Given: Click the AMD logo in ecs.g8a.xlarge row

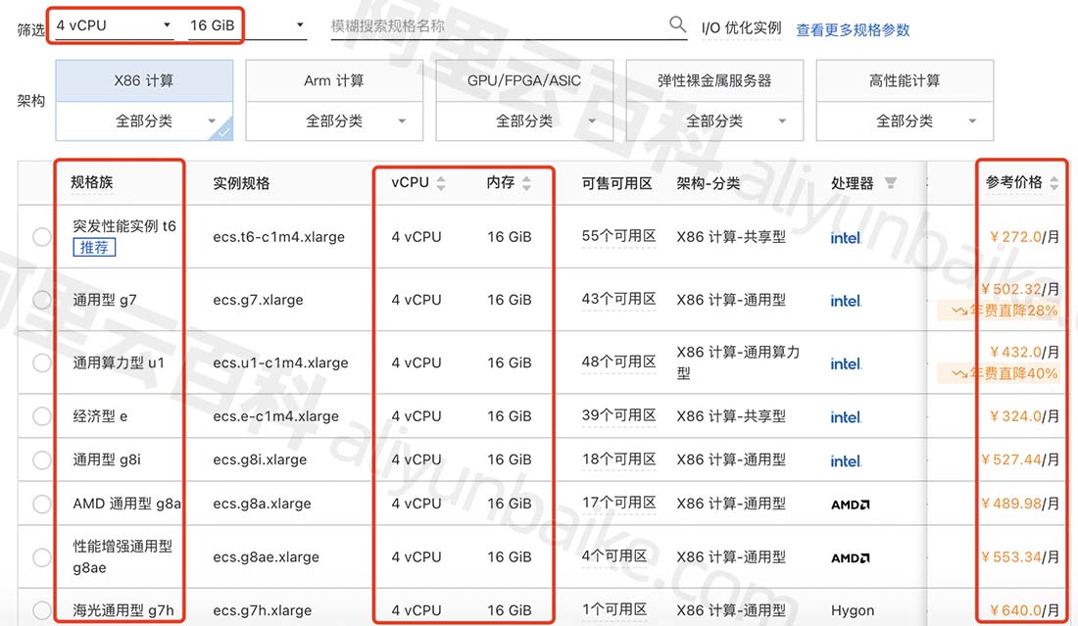Looking at the screenshot, I should [851, 505].
